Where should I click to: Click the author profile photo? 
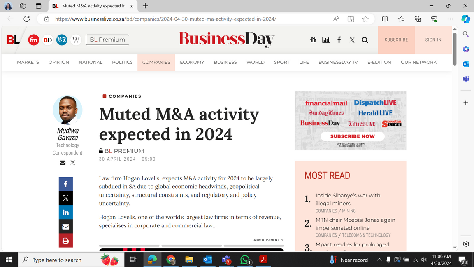point(67,110)
